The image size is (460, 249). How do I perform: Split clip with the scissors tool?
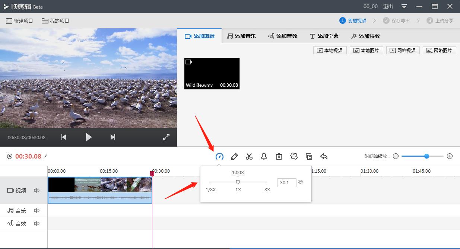pyautogui.click(x=249, y=156)
